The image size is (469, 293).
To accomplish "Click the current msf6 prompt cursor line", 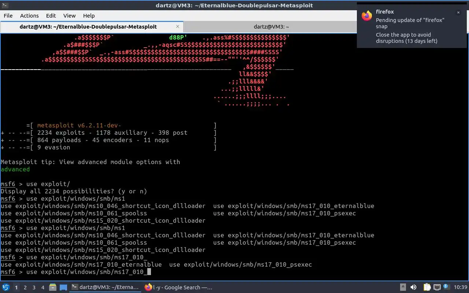I will click(75, 272).
